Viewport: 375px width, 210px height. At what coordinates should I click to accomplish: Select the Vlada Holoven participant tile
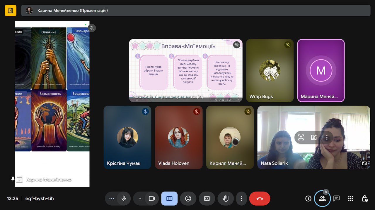[x=179, y=137]
